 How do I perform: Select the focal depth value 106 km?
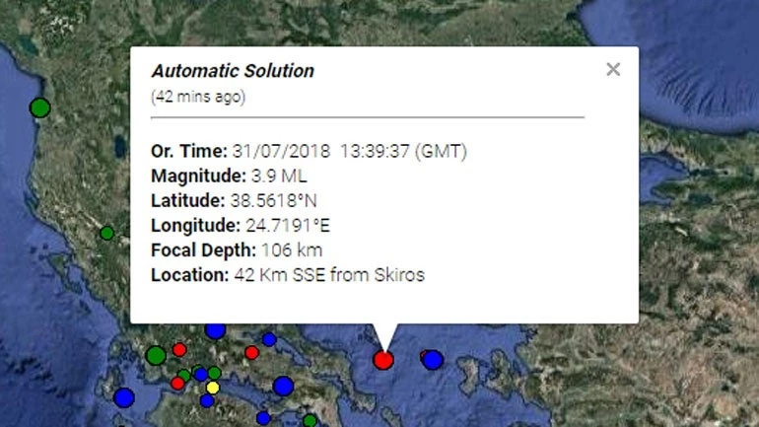pos(292,250)
